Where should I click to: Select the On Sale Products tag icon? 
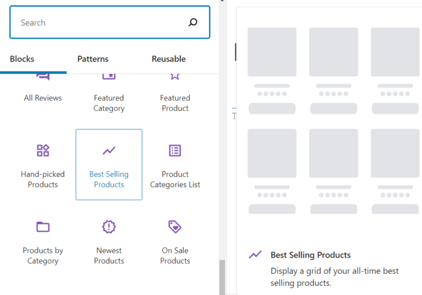[175, 227]
